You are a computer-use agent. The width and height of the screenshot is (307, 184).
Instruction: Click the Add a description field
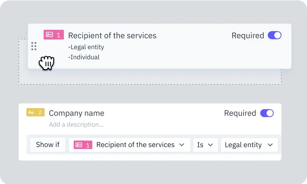76,125
